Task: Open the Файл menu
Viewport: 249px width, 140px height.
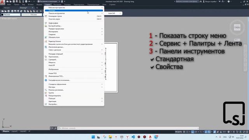Action: [x=9, y=5]
